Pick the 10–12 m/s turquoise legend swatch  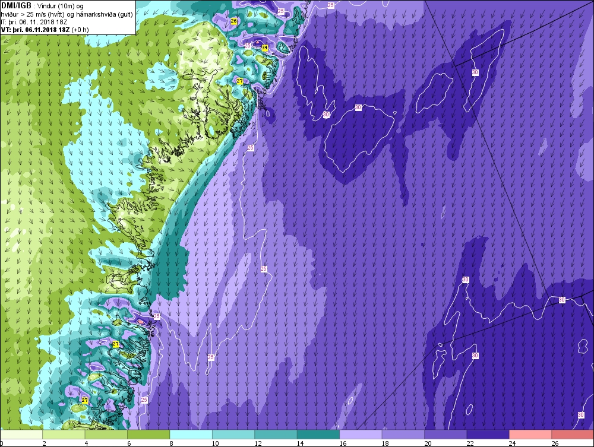click(233, 435)
